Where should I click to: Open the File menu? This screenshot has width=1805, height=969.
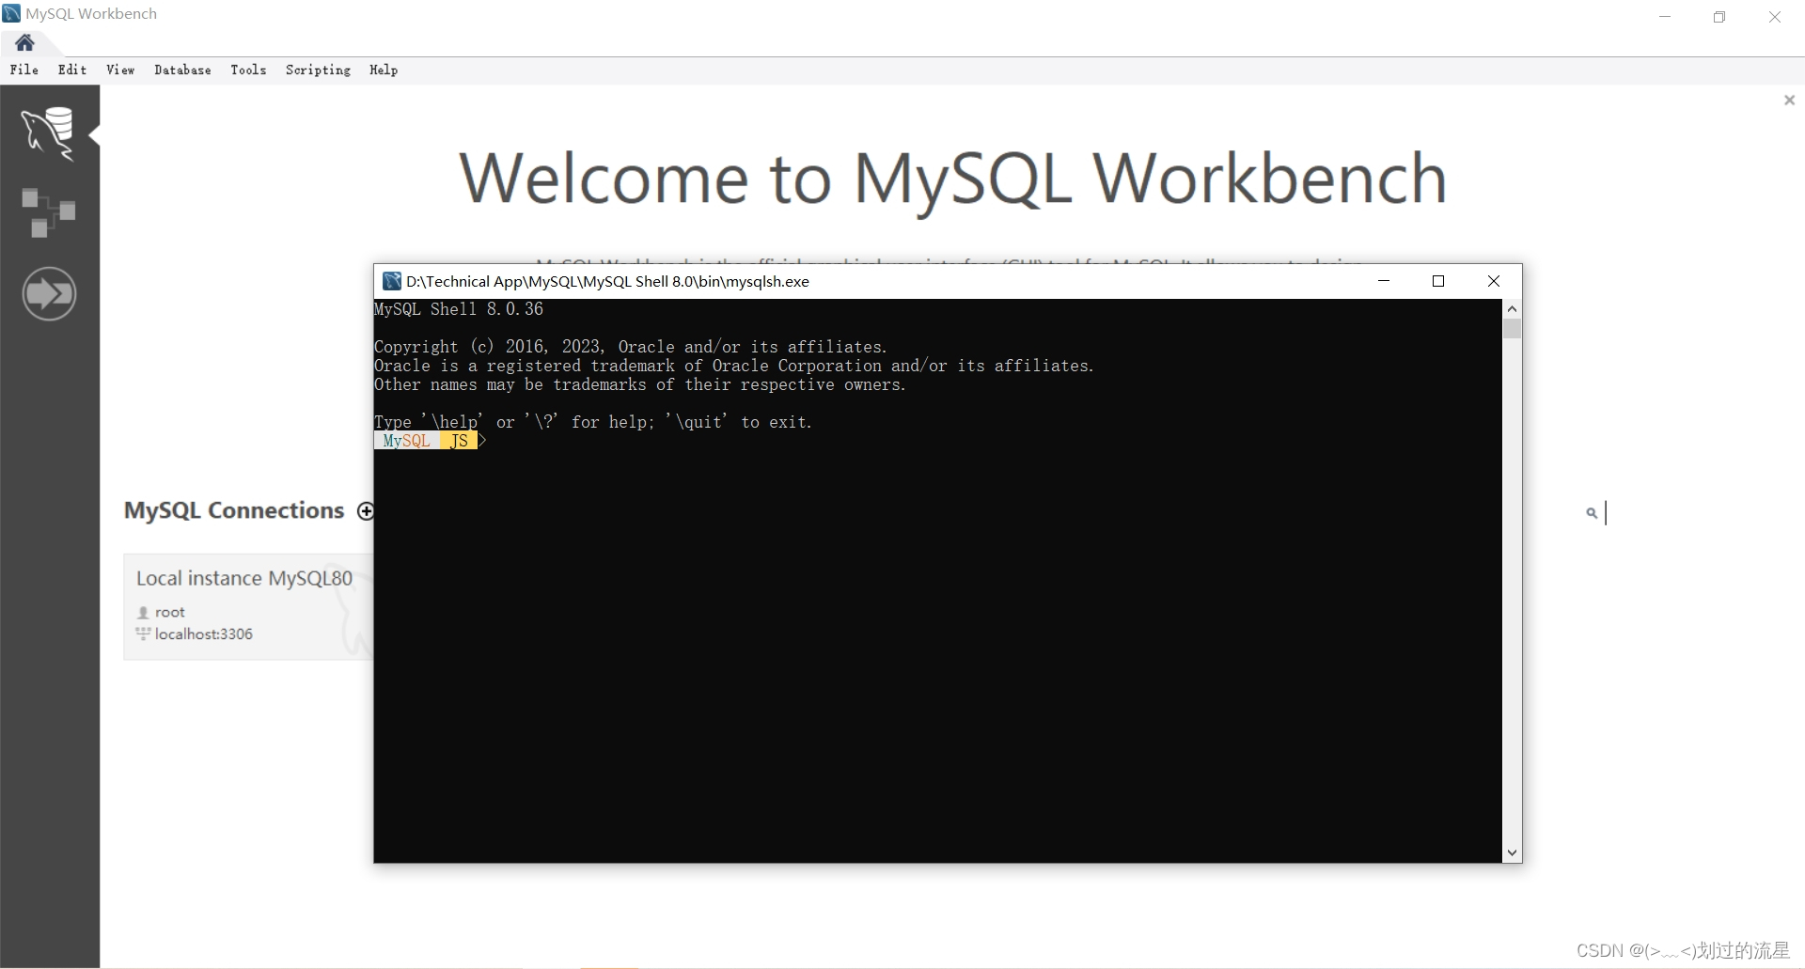tap(24, 70)
